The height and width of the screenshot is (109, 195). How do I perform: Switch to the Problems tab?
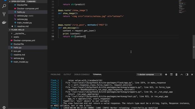pos(55,74)
